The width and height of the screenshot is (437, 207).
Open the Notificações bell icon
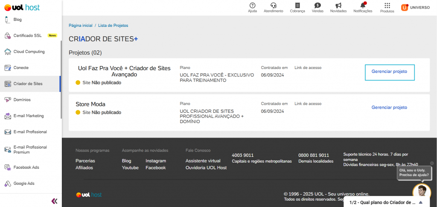[363, 5]
